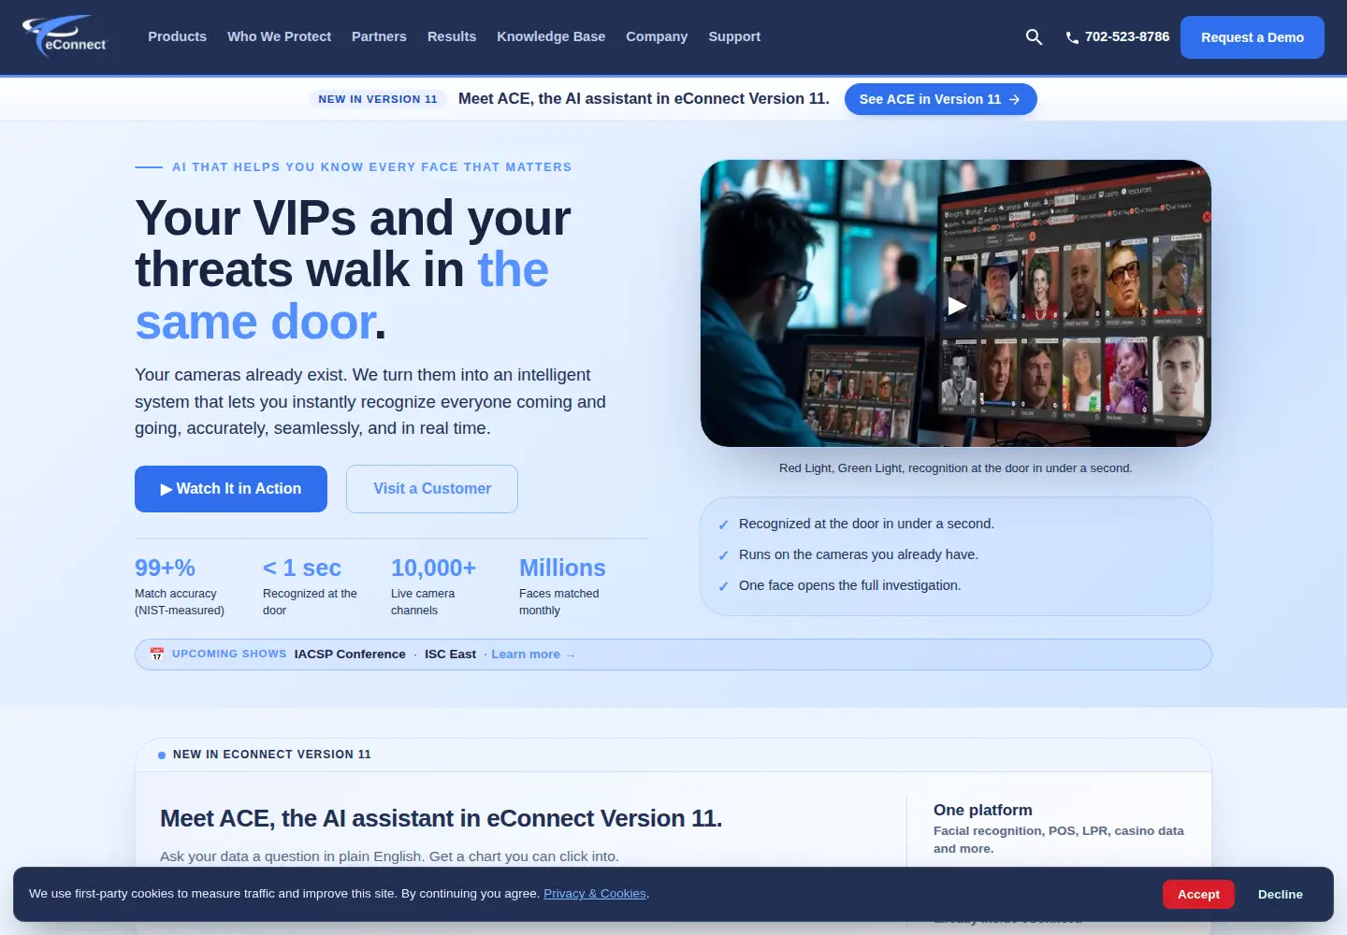Click ISC East text
Image resolution: width=1347 pixels, height=935 pixels.
450,654
